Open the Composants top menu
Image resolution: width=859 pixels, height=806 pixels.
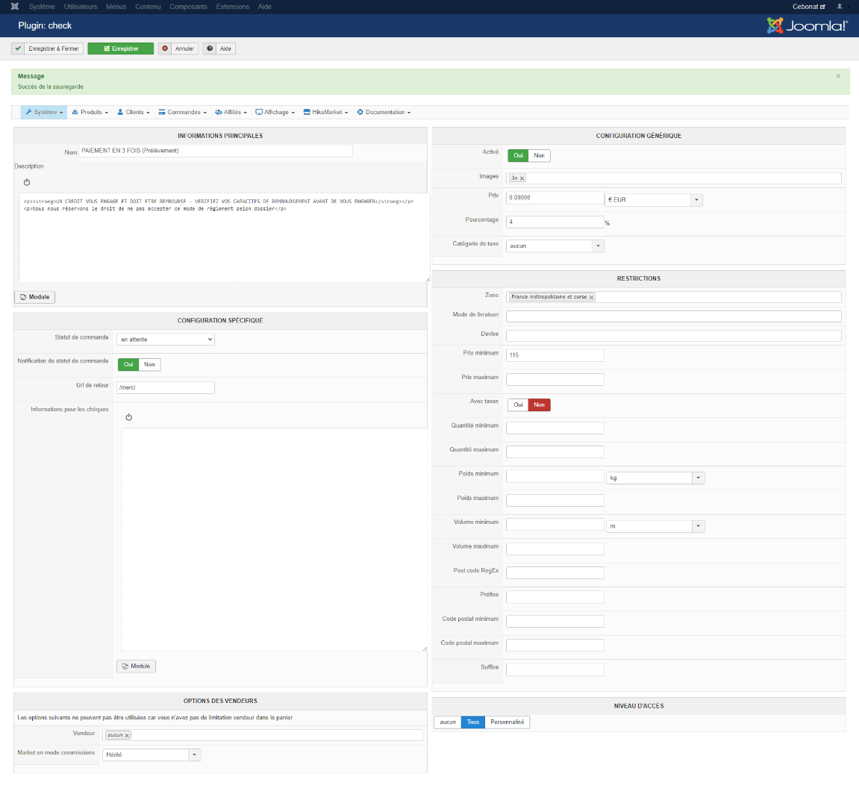click(189, 7)
